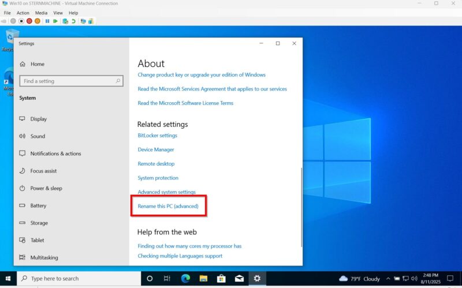Image resolution: width=462 pixels, height=288 pixels.
Task: Click the green Reset icon in VM toolbar
Action: (55, 21)
